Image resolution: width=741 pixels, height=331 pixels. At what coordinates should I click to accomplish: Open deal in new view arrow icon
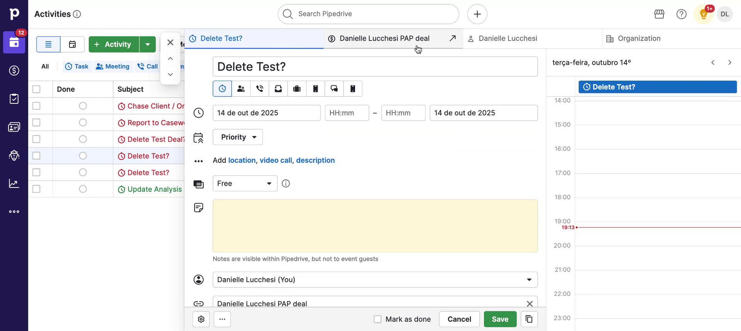coord(453,38)
